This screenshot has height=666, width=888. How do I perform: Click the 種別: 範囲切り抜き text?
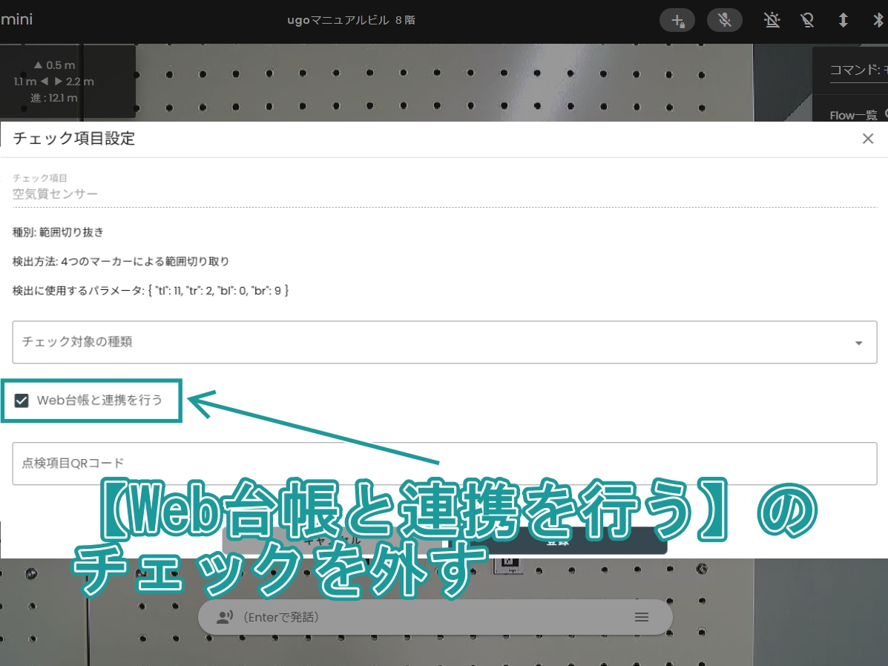pos(59,232)
